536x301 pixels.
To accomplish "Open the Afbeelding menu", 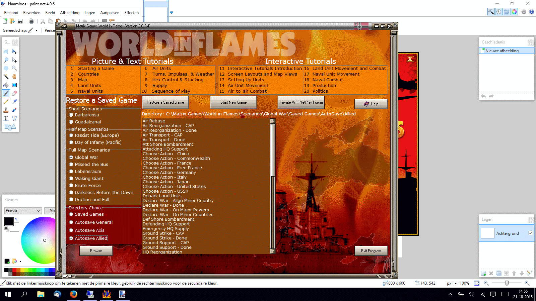I will pyautogui.click(x=70, y=13).
